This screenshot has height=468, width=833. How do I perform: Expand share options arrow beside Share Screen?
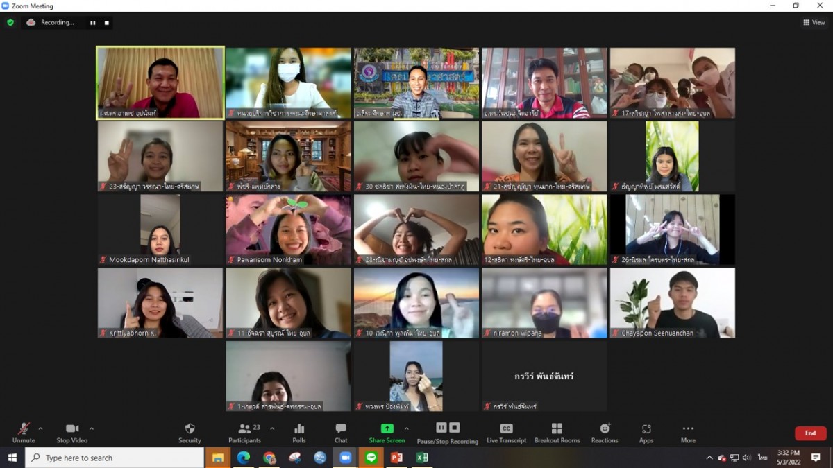pyautogui.click(x=407, y=428)
